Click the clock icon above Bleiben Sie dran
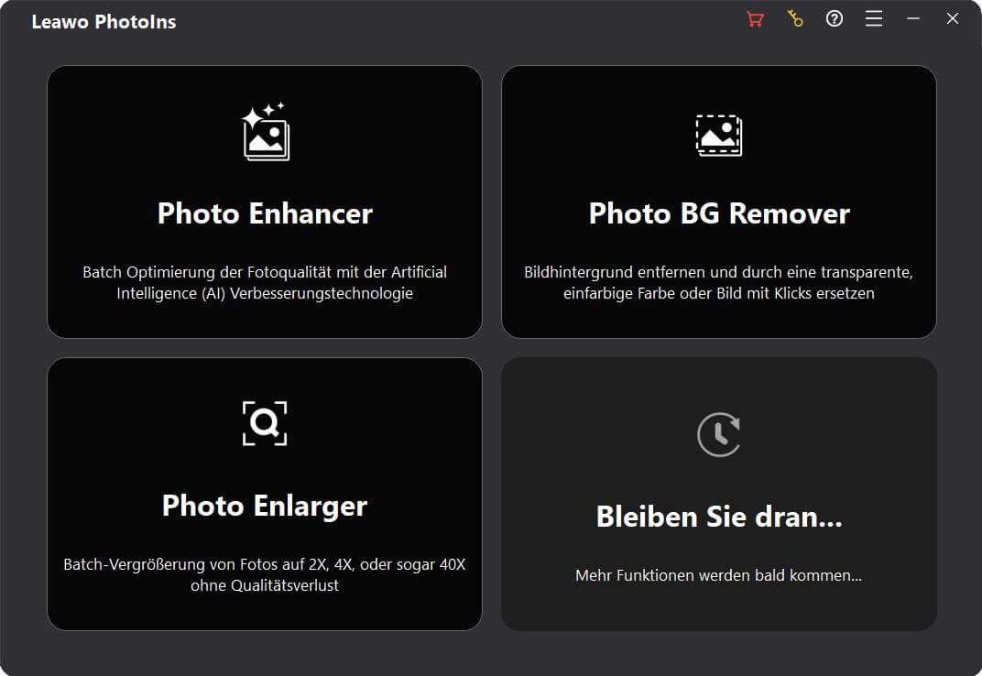 (x=719, y=434)
